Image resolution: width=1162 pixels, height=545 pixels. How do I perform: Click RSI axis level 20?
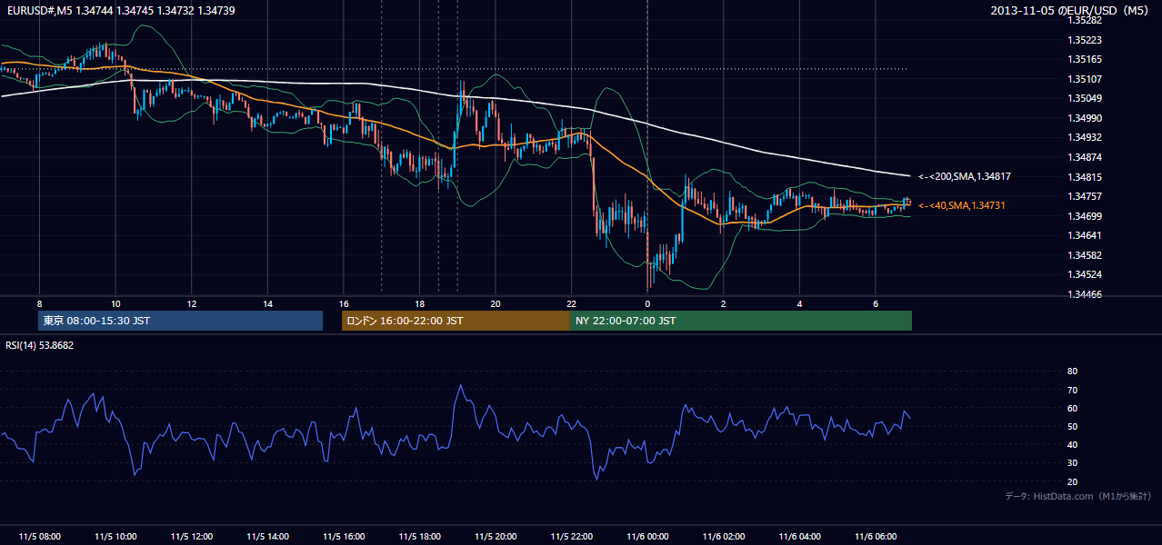tap(1072, 481)
